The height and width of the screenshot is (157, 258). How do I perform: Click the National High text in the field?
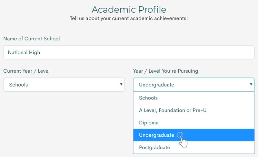coord(24,52)
